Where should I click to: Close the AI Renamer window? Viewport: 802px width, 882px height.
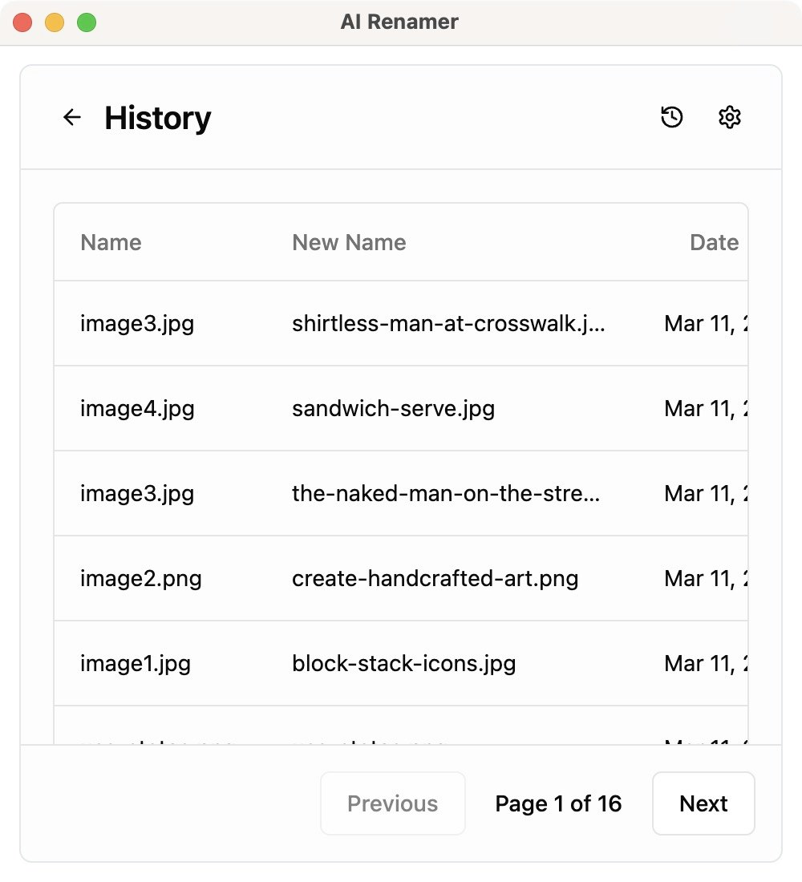[22, 22]
